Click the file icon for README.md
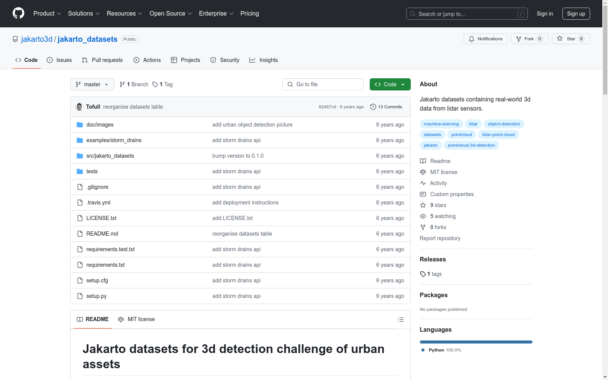Image resolution: width=608 pixels, height=380 pixels. click(80, 234)
